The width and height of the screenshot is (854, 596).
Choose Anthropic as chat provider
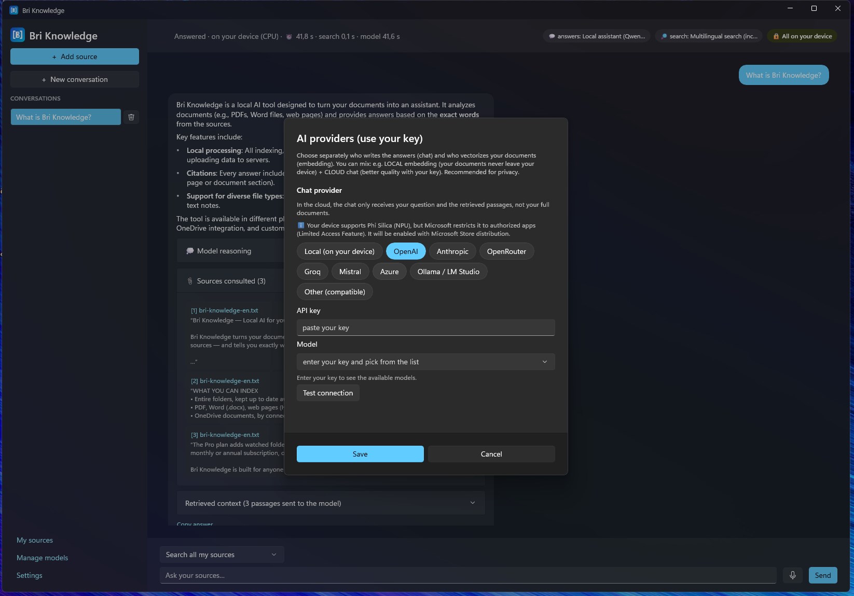(452, 251)
